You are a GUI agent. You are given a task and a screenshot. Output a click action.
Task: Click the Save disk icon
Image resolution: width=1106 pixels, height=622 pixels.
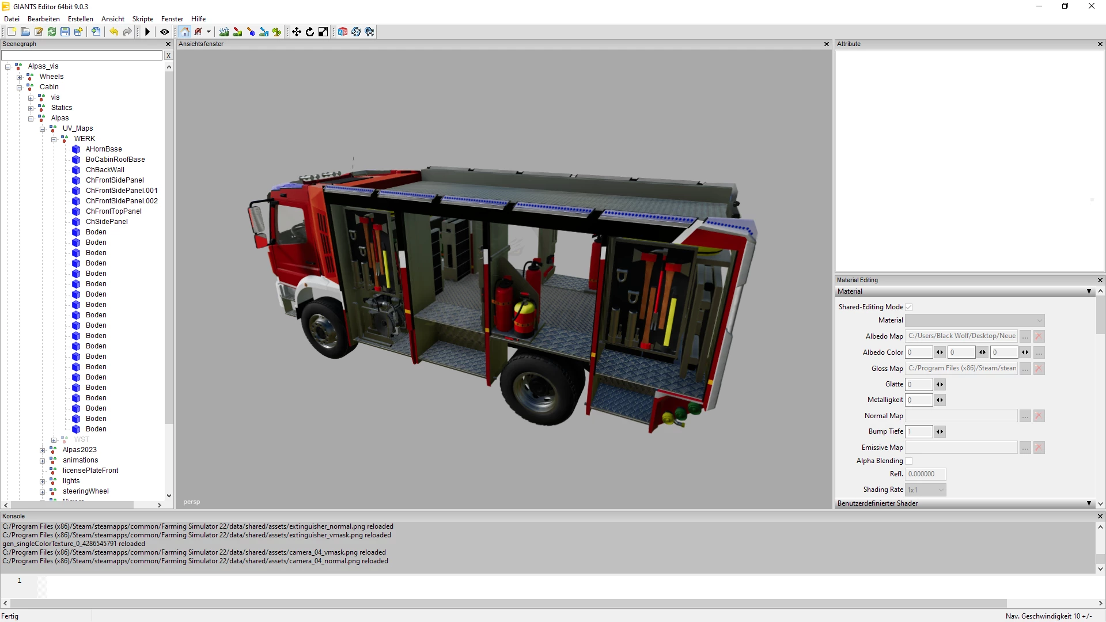65,32
